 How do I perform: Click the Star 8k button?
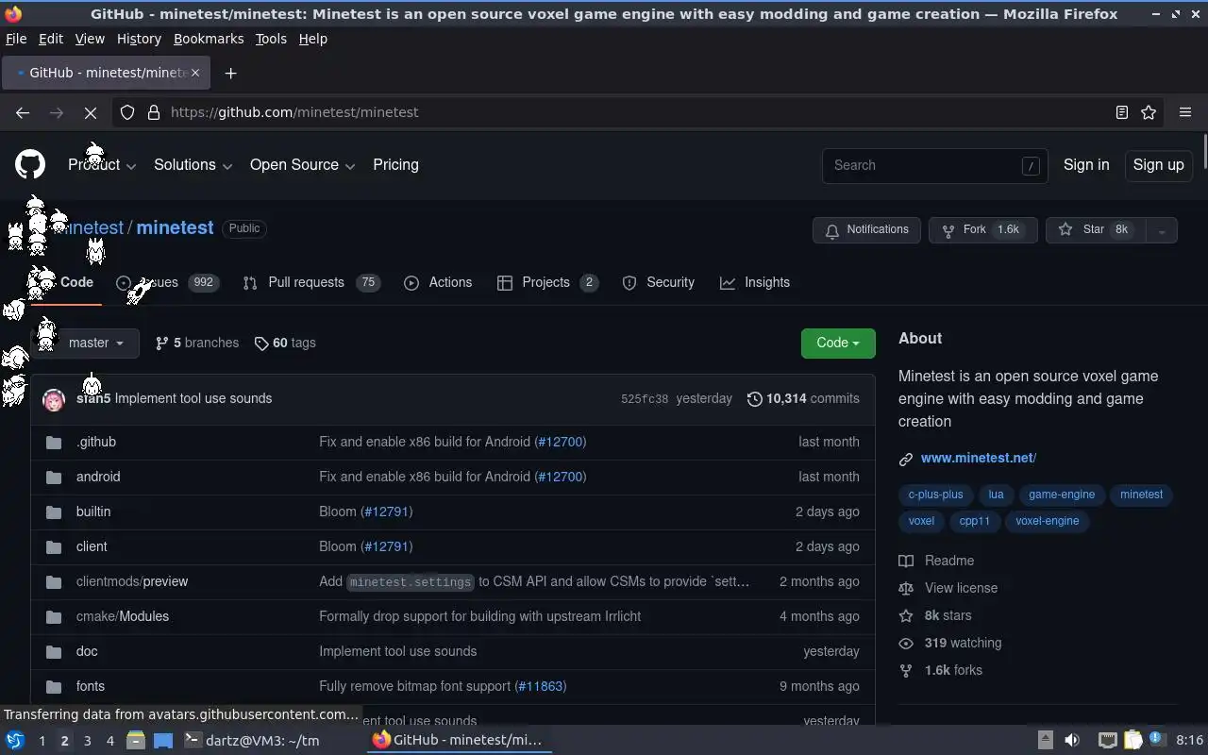[x=1096, y=230]
